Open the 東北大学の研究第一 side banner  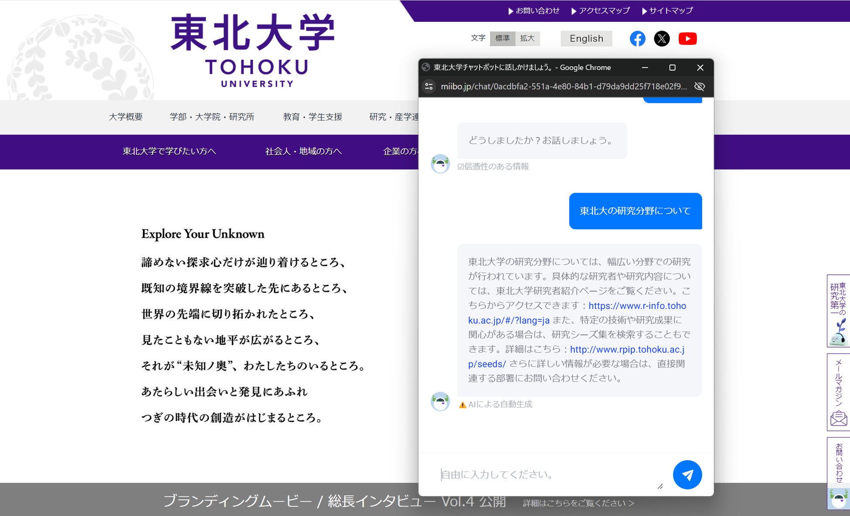click(x=838, y=311)
